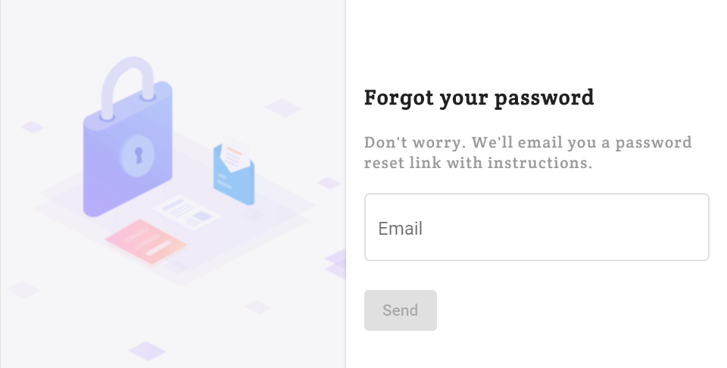Screen dimensions: 727x368
Task: Click the password reset instructions text
Action: tap(528, 152)
